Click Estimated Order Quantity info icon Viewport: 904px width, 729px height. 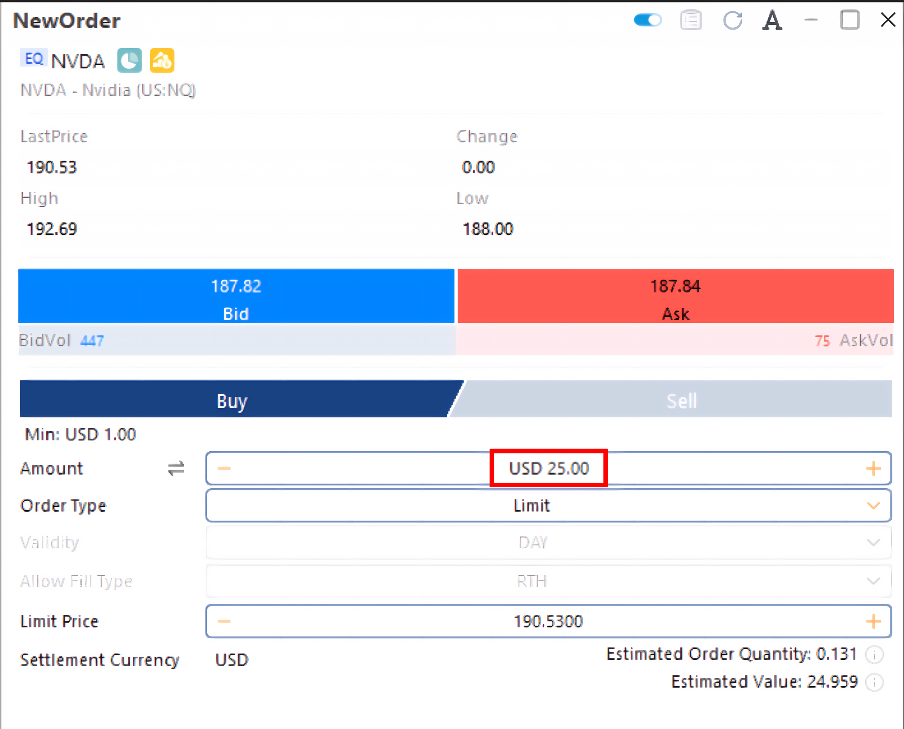875,655
